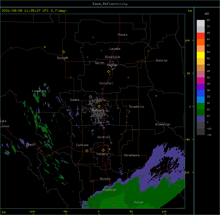
Task: Click the white plus marker north of Drumheller
Action: click(x=156, y=96)
